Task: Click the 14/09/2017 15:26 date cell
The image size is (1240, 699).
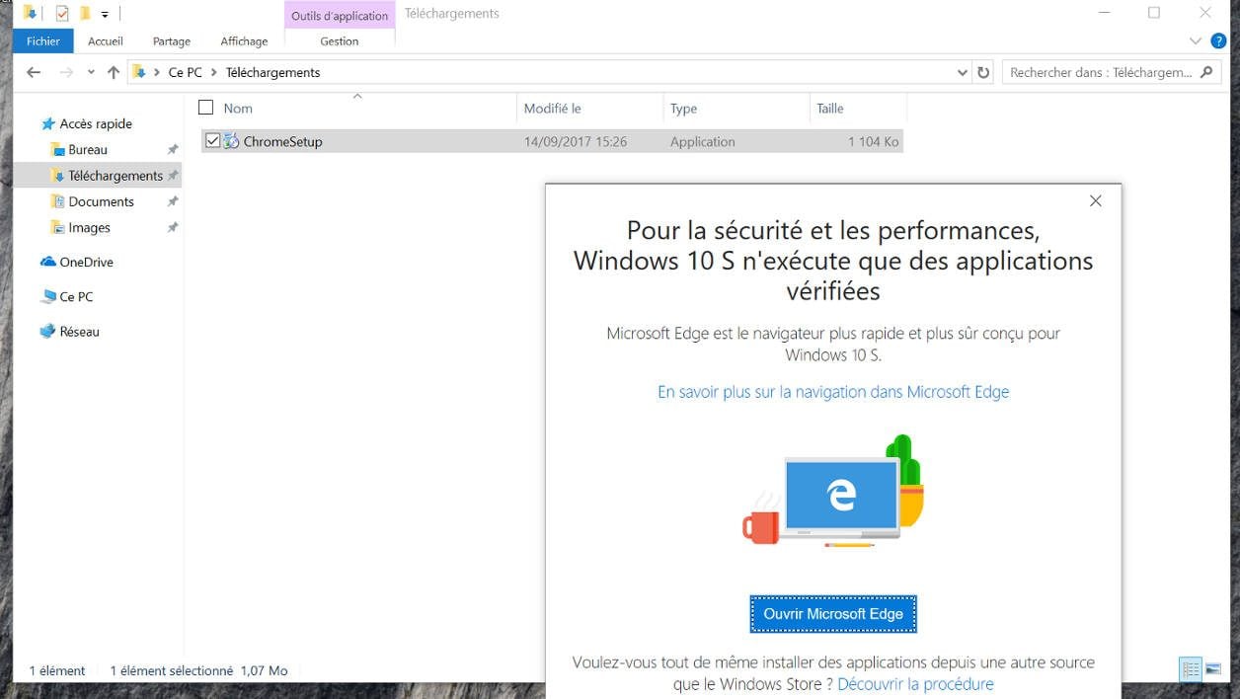Action: [x=576, y=141]
